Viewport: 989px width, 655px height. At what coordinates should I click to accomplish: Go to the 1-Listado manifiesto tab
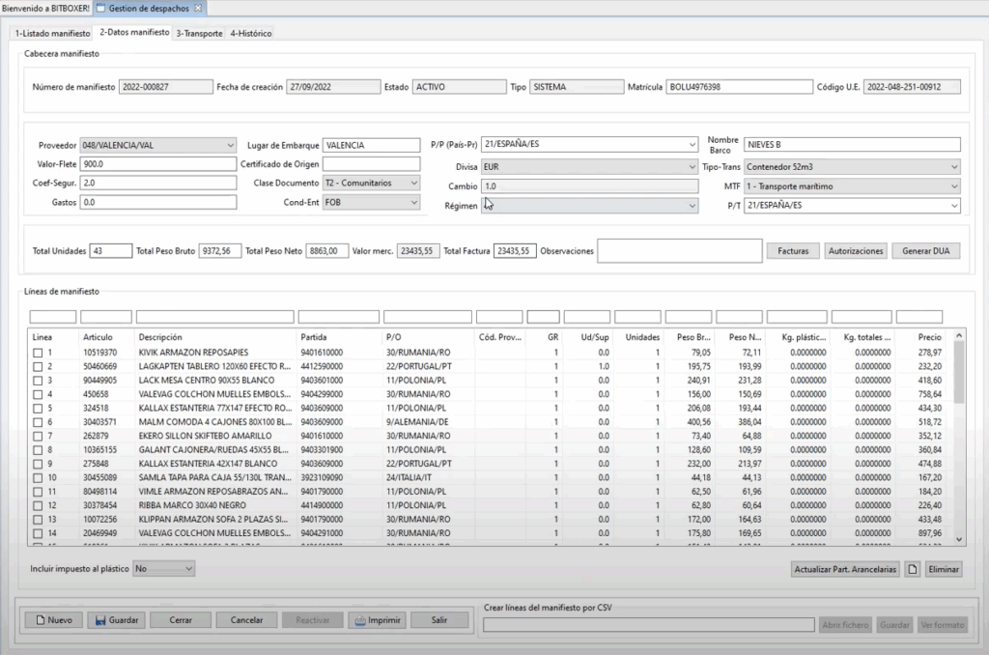(x=52, y=33)
